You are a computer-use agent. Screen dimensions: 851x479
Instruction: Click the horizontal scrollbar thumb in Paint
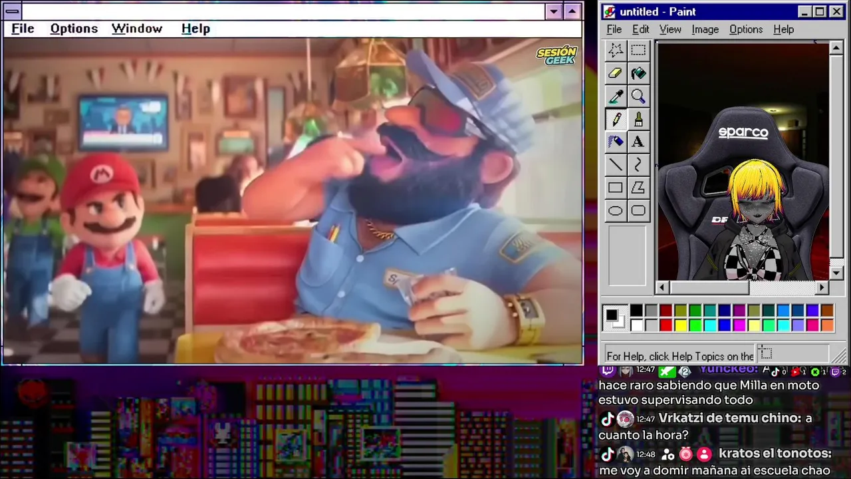tap(709, 287)
